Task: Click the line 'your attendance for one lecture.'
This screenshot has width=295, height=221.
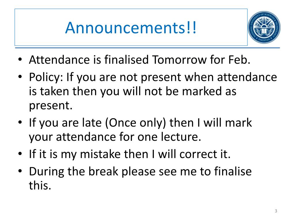Action: click(115, 137)
